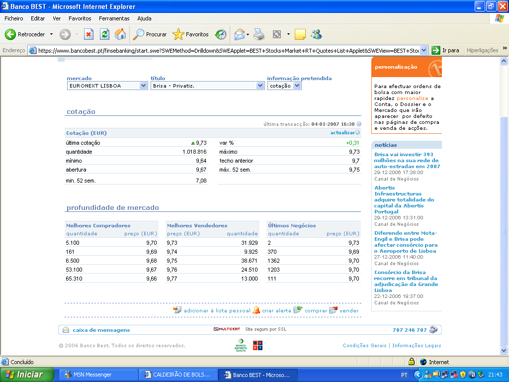Click the Informações Legais footer link
The width and height of the screenshot is (509, 382).
pyautogui.click(x=417, y=345)
